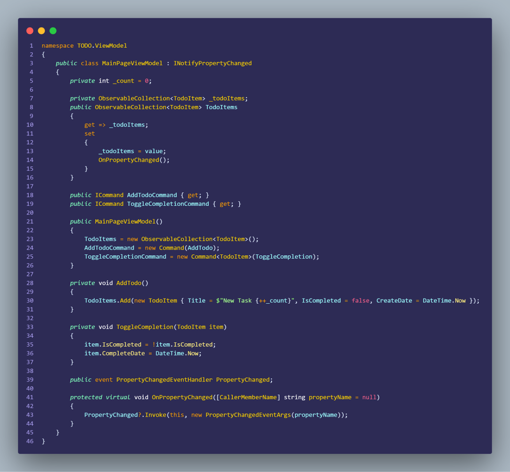
Task: Click the null keyword on line 41
Action: [369, 397]
